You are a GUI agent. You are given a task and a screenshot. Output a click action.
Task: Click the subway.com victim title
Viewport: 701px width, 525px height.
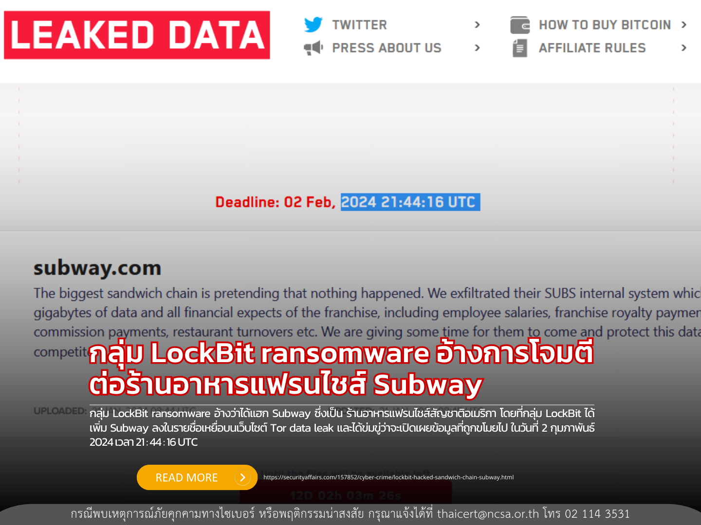97,268
